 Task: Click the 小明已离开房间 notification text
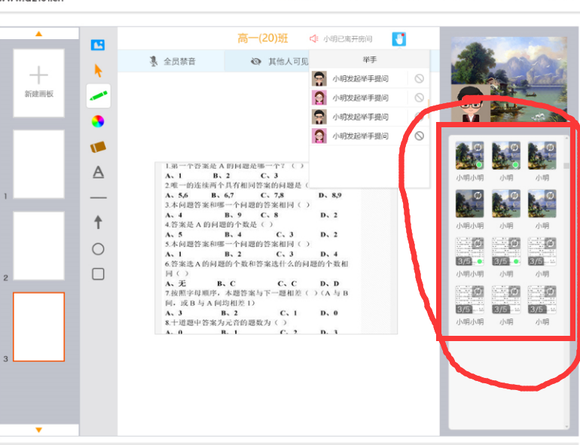(348, 39)
